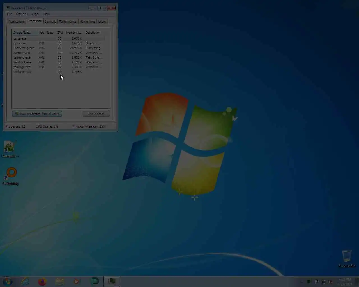The height and width of the screenshot is (287, 359).
Task: Click the 24,900 K memory value
Action: [x=76, y=48]
